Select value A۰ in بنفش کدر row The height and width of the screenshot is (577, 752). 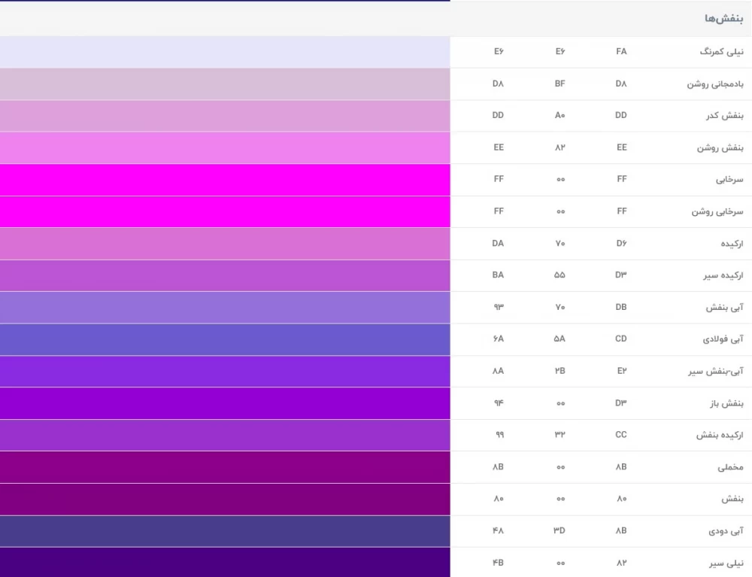[x=559, y=115]
